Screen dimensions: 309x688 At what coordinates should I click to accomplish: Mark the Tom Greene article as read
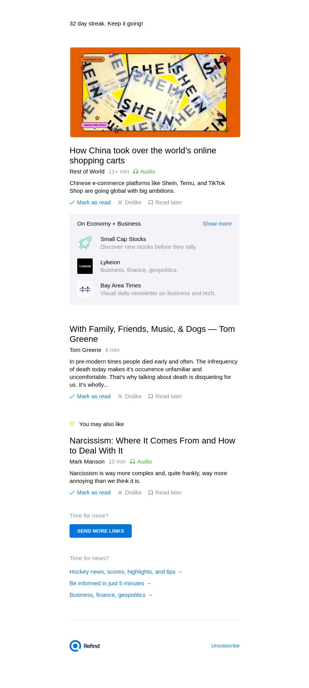[x=90, y=396]
